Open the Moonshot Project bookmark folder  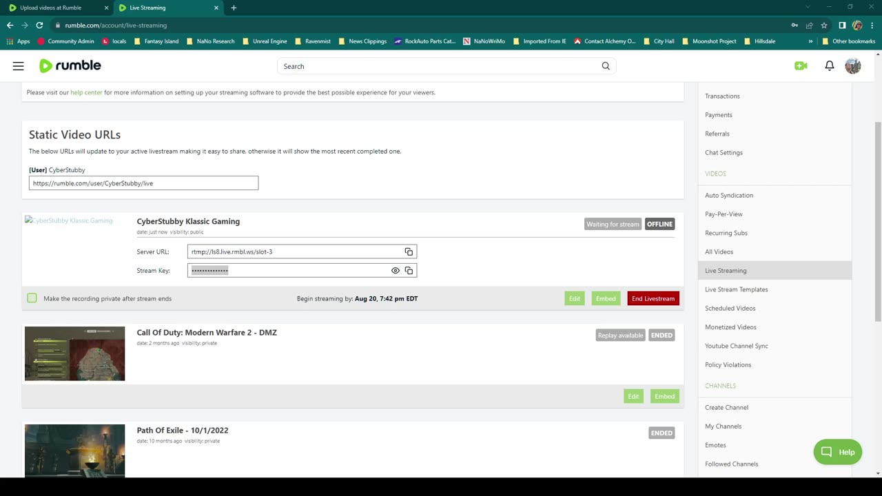pos(709,41)
